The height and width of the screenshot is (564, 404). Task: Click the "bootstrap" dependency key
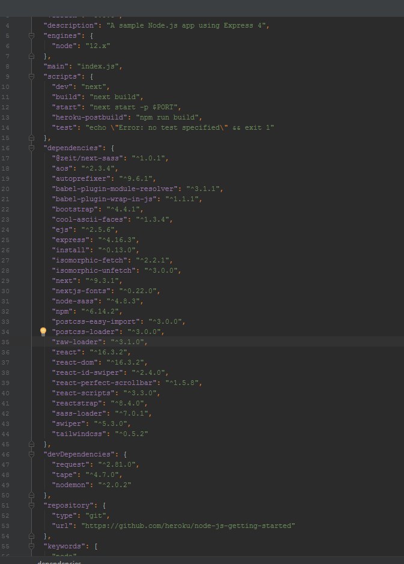[75, 210]
